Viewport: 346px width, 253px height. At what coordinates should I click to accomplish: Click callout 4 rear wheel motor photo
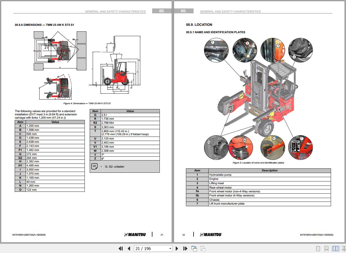(300, 50)
